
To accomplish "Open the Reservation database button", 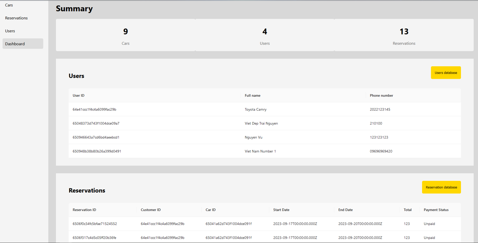I will coord(441,187).
